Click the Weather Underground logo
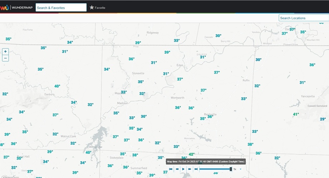 4,7
